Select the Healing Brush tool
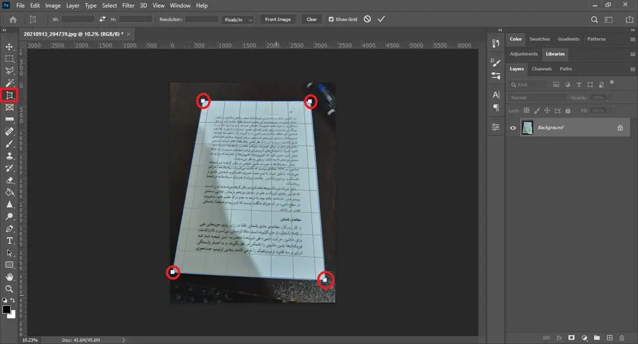 pyautogui.click(x=10, y=132)
